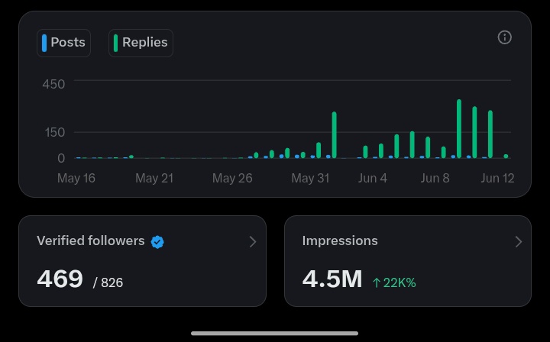Click the 4.5M impressions value

pyautogui.click(x=332, y=279)
